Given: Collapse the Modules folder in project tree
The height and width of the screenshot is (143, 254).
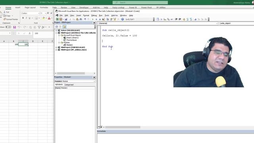Looking at the screenshot, I should 59,43.
